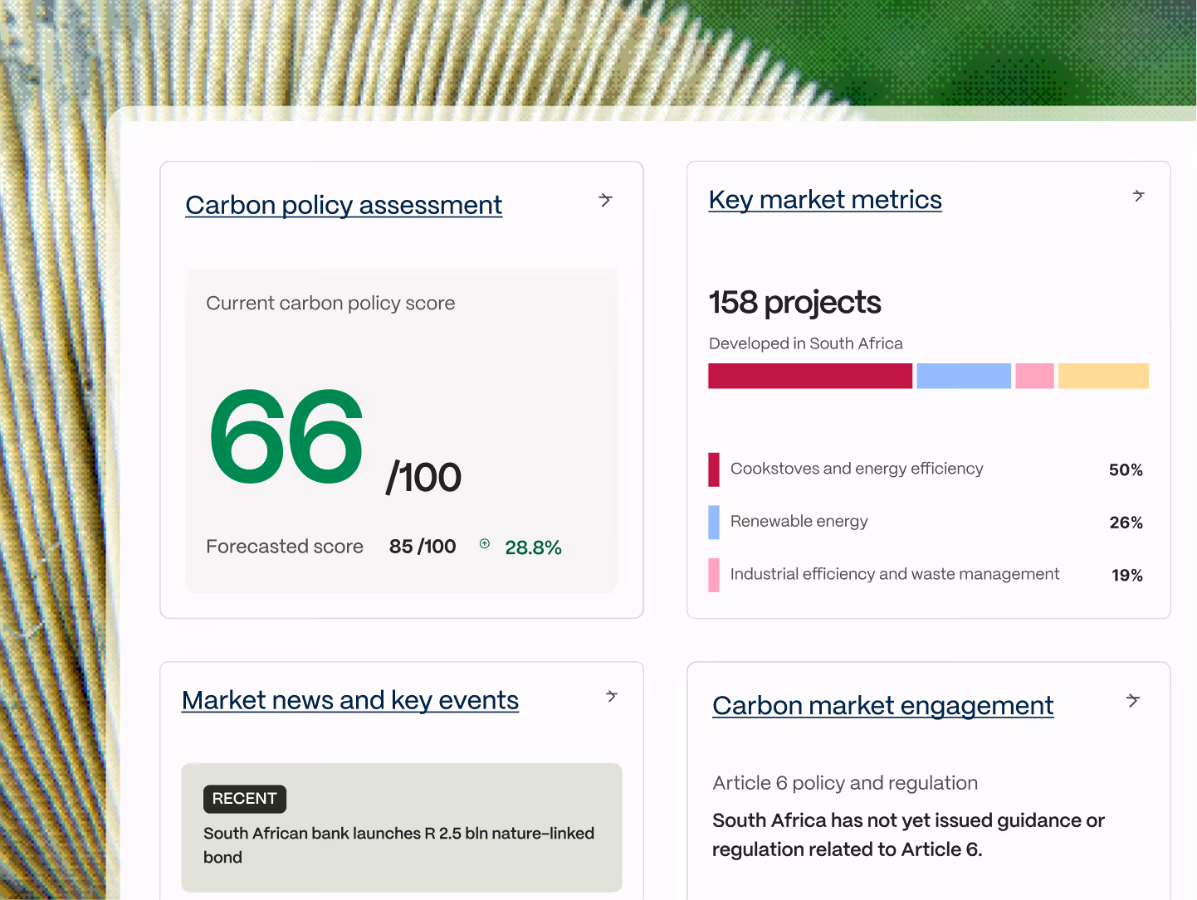The image size is (1197, 900).
Task: Click the red legend marker for Cookstoves
Action: [x=714, y=469]
